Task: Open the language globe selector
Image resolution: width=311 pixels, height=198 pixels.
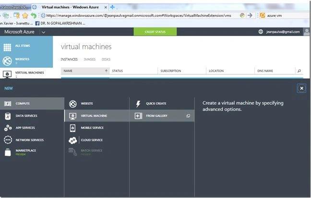Action: coord(261,32)
